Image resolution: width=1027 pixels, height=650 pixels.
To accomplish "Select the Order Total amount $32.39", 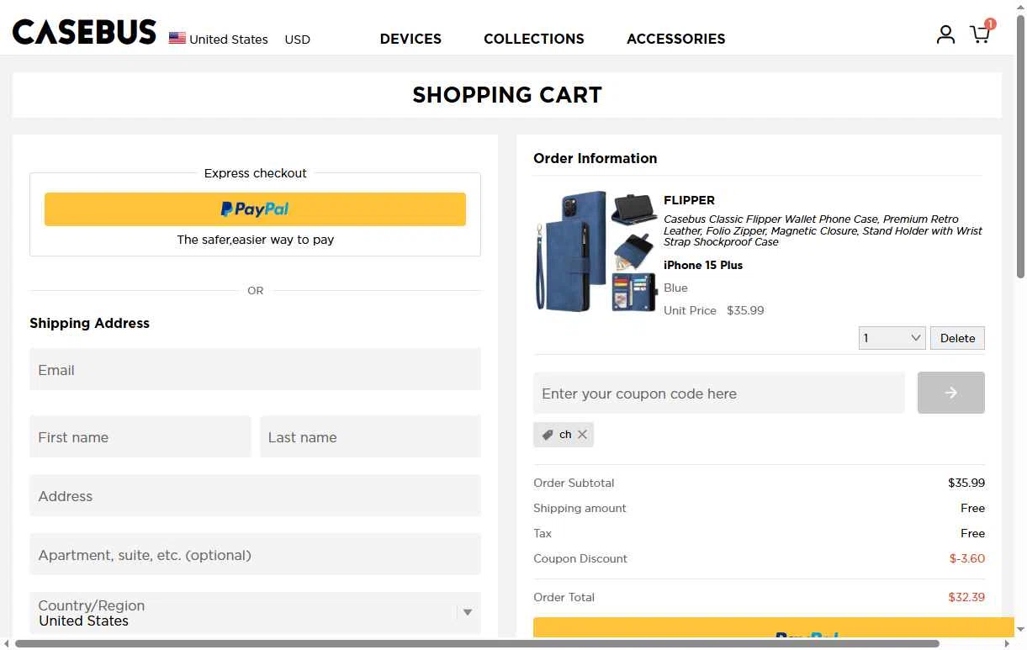I will [x=966, y=597].
